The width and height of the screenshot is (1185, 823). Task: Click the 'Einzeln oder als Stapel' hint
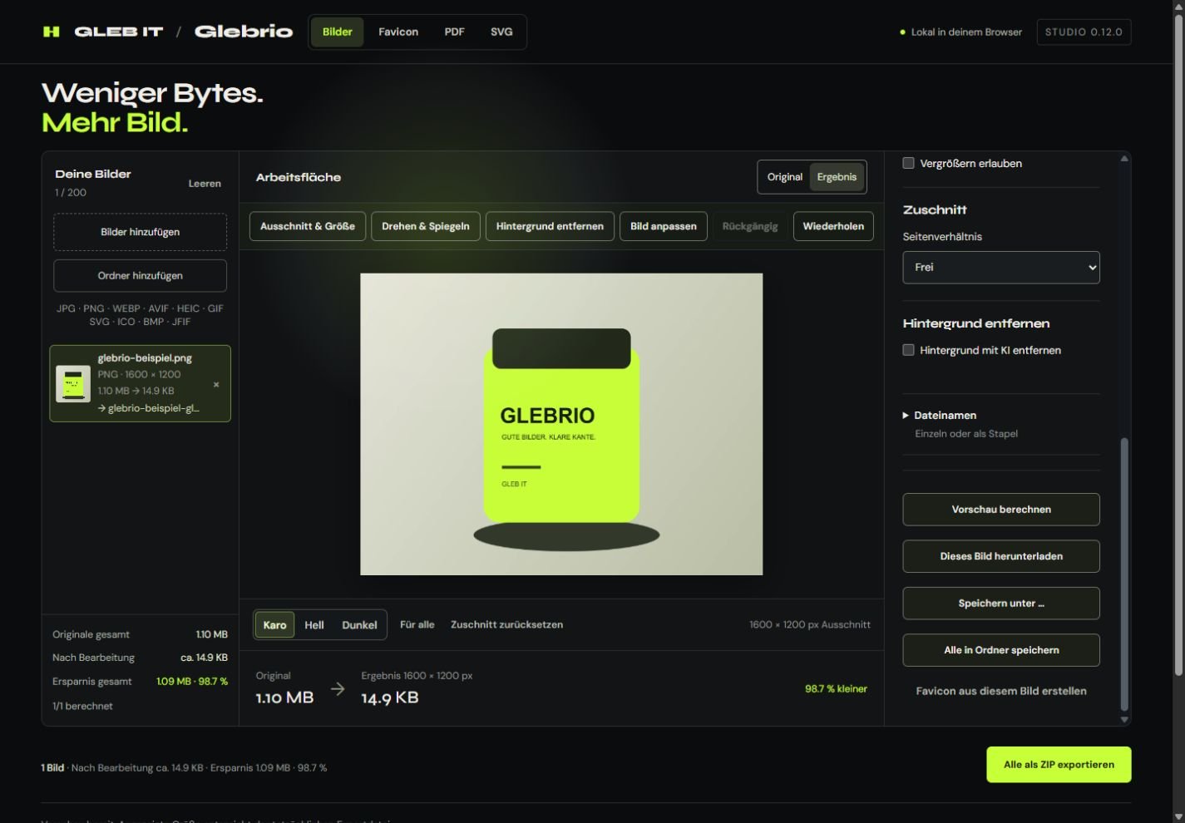tap(966, 433)
